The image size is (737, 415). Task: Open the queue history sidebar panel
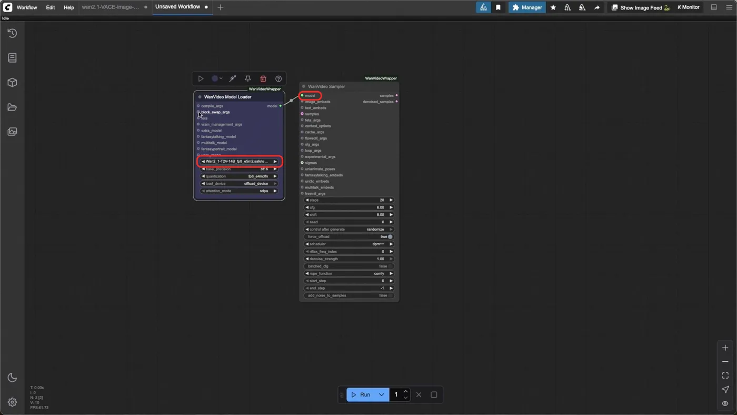(x=12, y=33)
